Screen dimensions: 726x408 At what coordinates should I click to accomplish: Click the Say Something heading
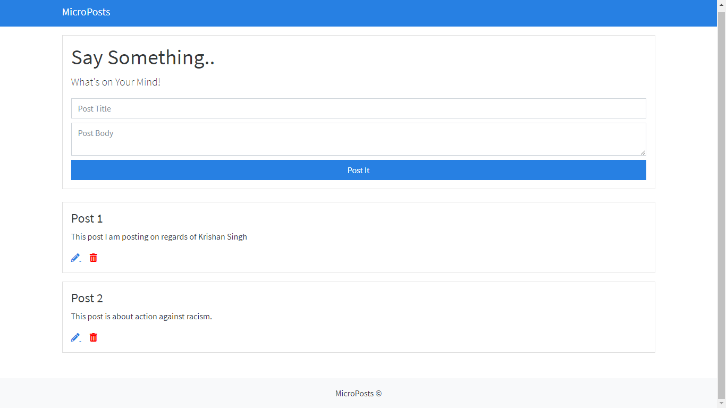[x=143, y=57]
